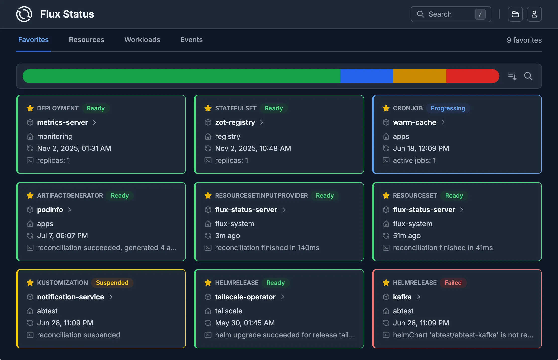The width and height of the screenshot is (558, 360).
Task: Open the tailscale-operator link
Action: tap(245, 297)
